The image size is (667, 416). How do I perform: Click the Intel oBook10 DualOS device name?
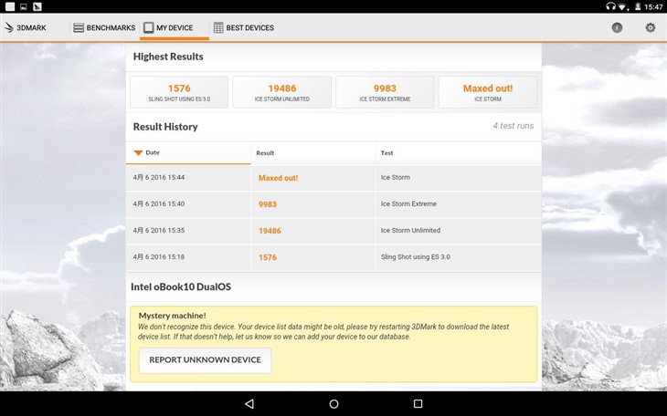click(181, 286)
